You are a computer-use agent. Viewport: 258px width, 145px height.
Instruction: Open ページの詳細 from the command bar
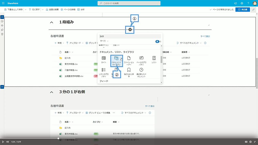68,10
